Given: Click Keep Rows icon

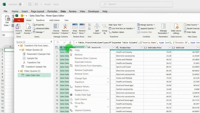Looking at the screenshot, I should (75, 26).
